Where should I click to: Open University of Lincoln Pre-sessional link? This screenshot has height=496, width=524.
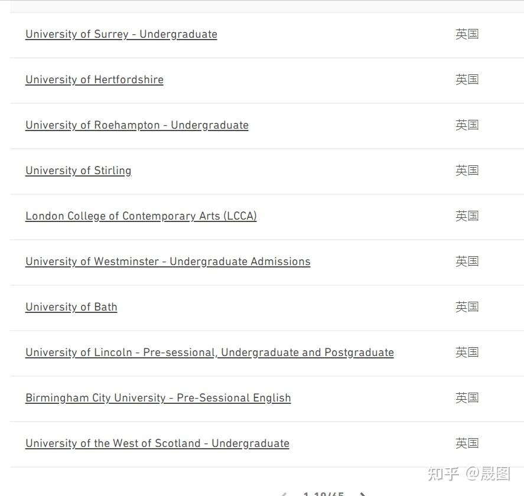click(x=210, y=353)
